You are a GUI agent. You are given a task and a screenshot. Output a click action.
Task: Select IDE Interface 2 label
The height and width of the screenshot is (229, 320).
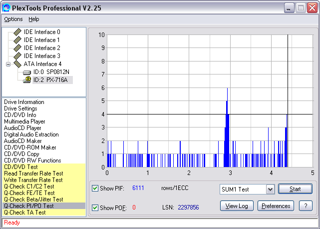42,48
